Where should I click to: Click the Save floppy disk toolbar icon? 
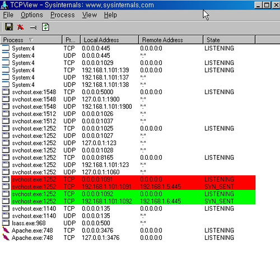pyautogui.click(x=9, y=27)
